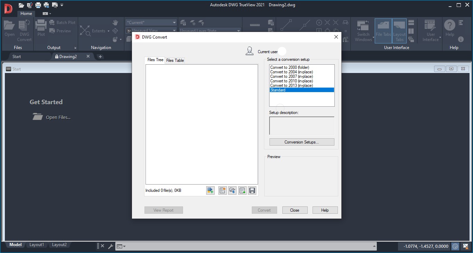Click the Endpoint object snap icon

tap(286, 25)
